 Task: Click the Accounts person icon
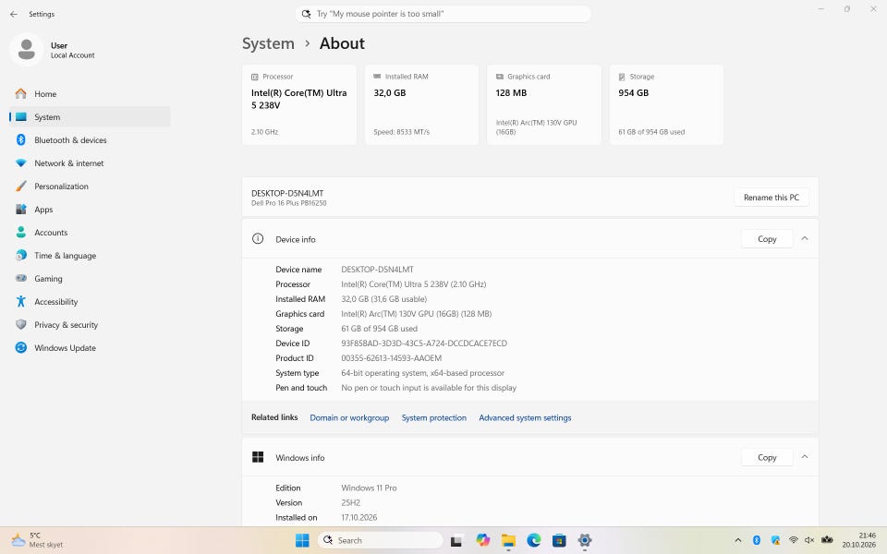pos(21,233)
